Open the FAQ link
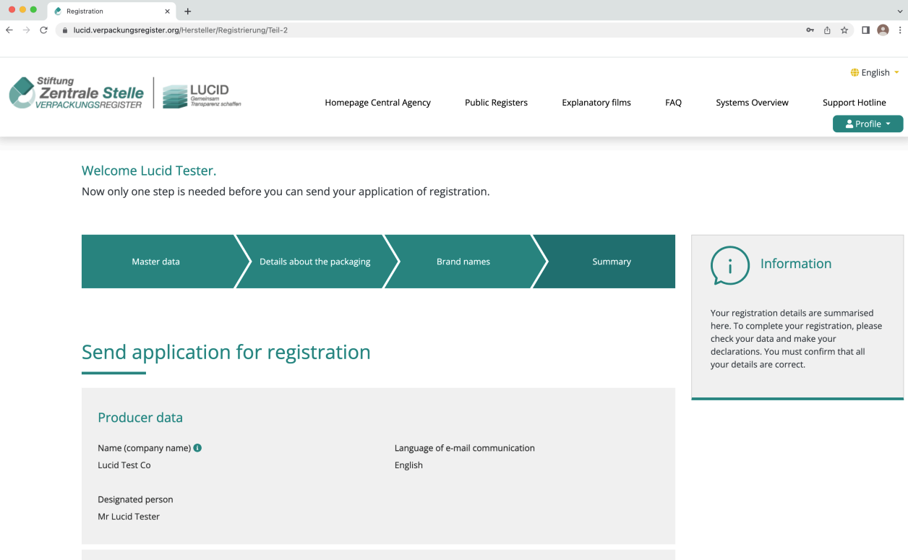This screenshot has width=908, height=560. coord(673,103)
